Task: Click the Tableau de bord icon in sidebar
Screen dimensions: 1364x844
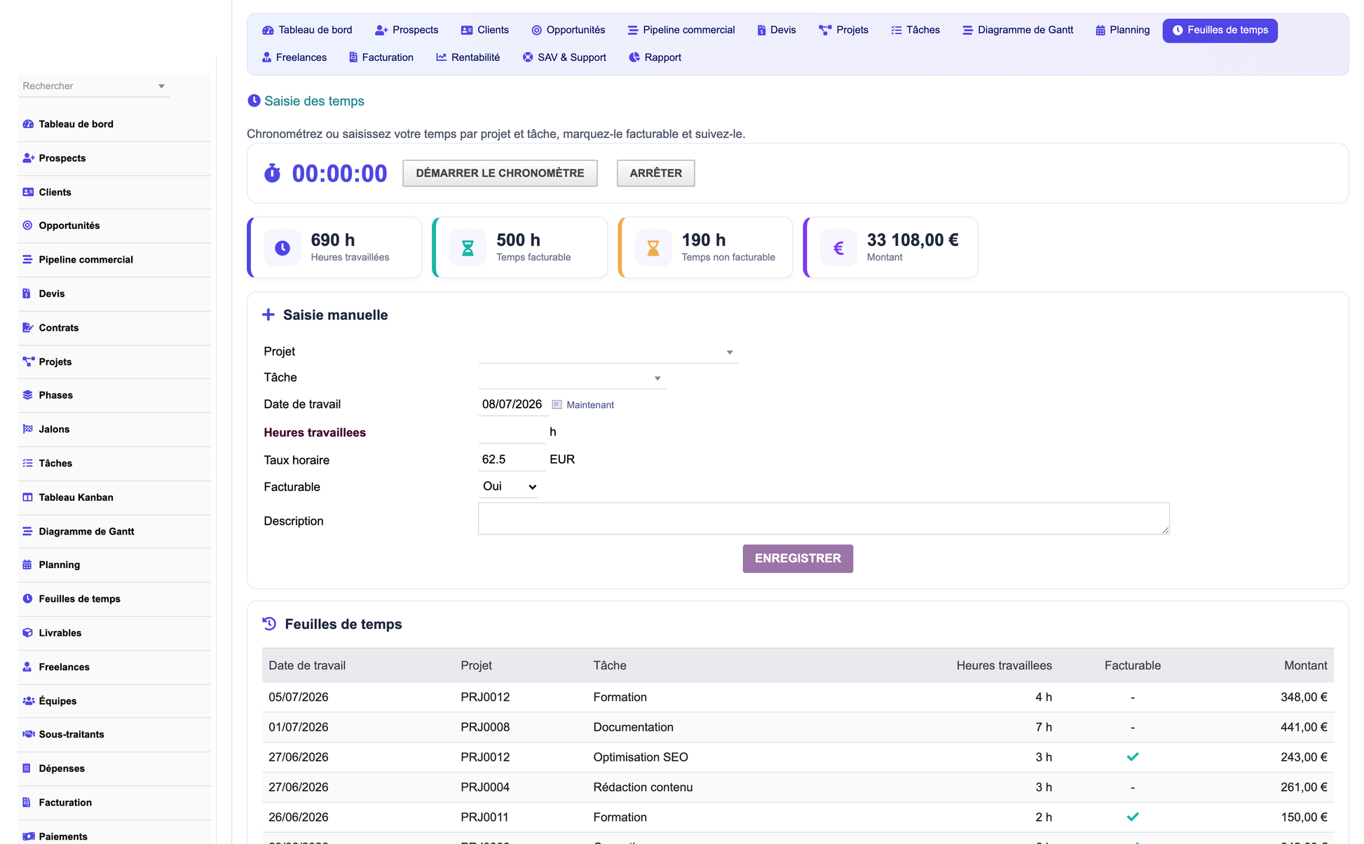Action: [x=28, y=124]
